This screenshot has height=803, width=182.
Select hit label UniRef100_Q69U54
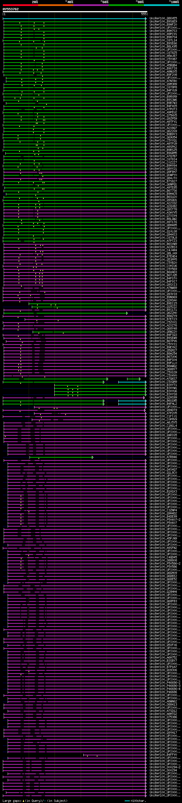pos(163,138)
